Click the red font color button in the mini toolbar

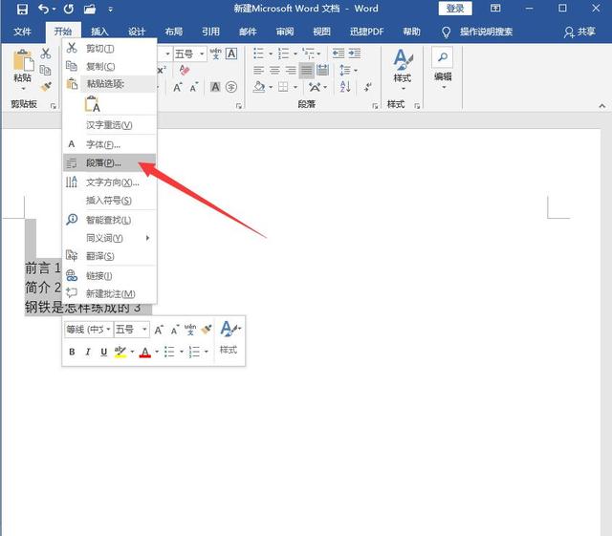pyautogui.click(x=144, y=353)
